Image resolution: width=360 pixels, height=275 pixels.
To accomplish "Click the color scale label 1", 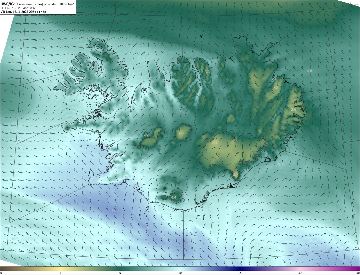I will [60, 273].
